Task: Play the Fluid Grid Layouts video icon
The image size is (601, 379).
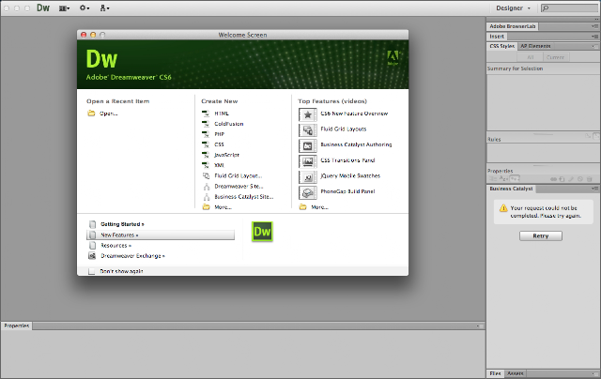Action: [308, 130]
